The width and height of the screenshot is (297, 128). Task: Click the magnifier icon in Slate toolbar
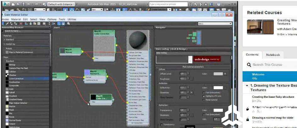[x=68, y=24]
